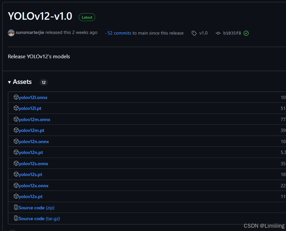Click the package icon beside yolov12m.onnx
Viewport: 286px width, 231px height.
pyautogui.click(x=16, y=119)
